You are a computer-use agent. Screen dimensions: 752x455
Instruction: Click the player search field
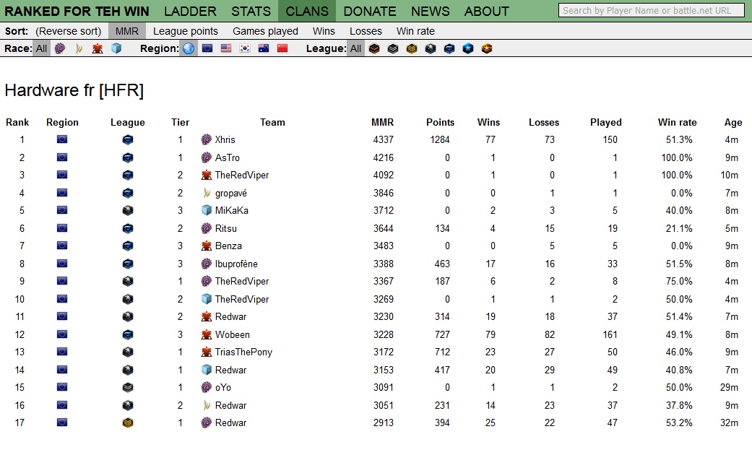652,10
